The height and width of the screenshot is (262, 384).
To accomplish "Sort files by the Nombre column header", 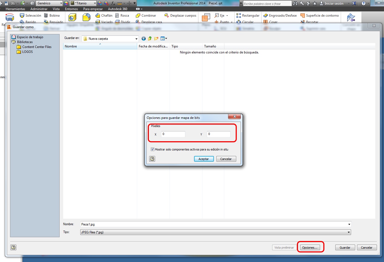I will coord(100,46).
